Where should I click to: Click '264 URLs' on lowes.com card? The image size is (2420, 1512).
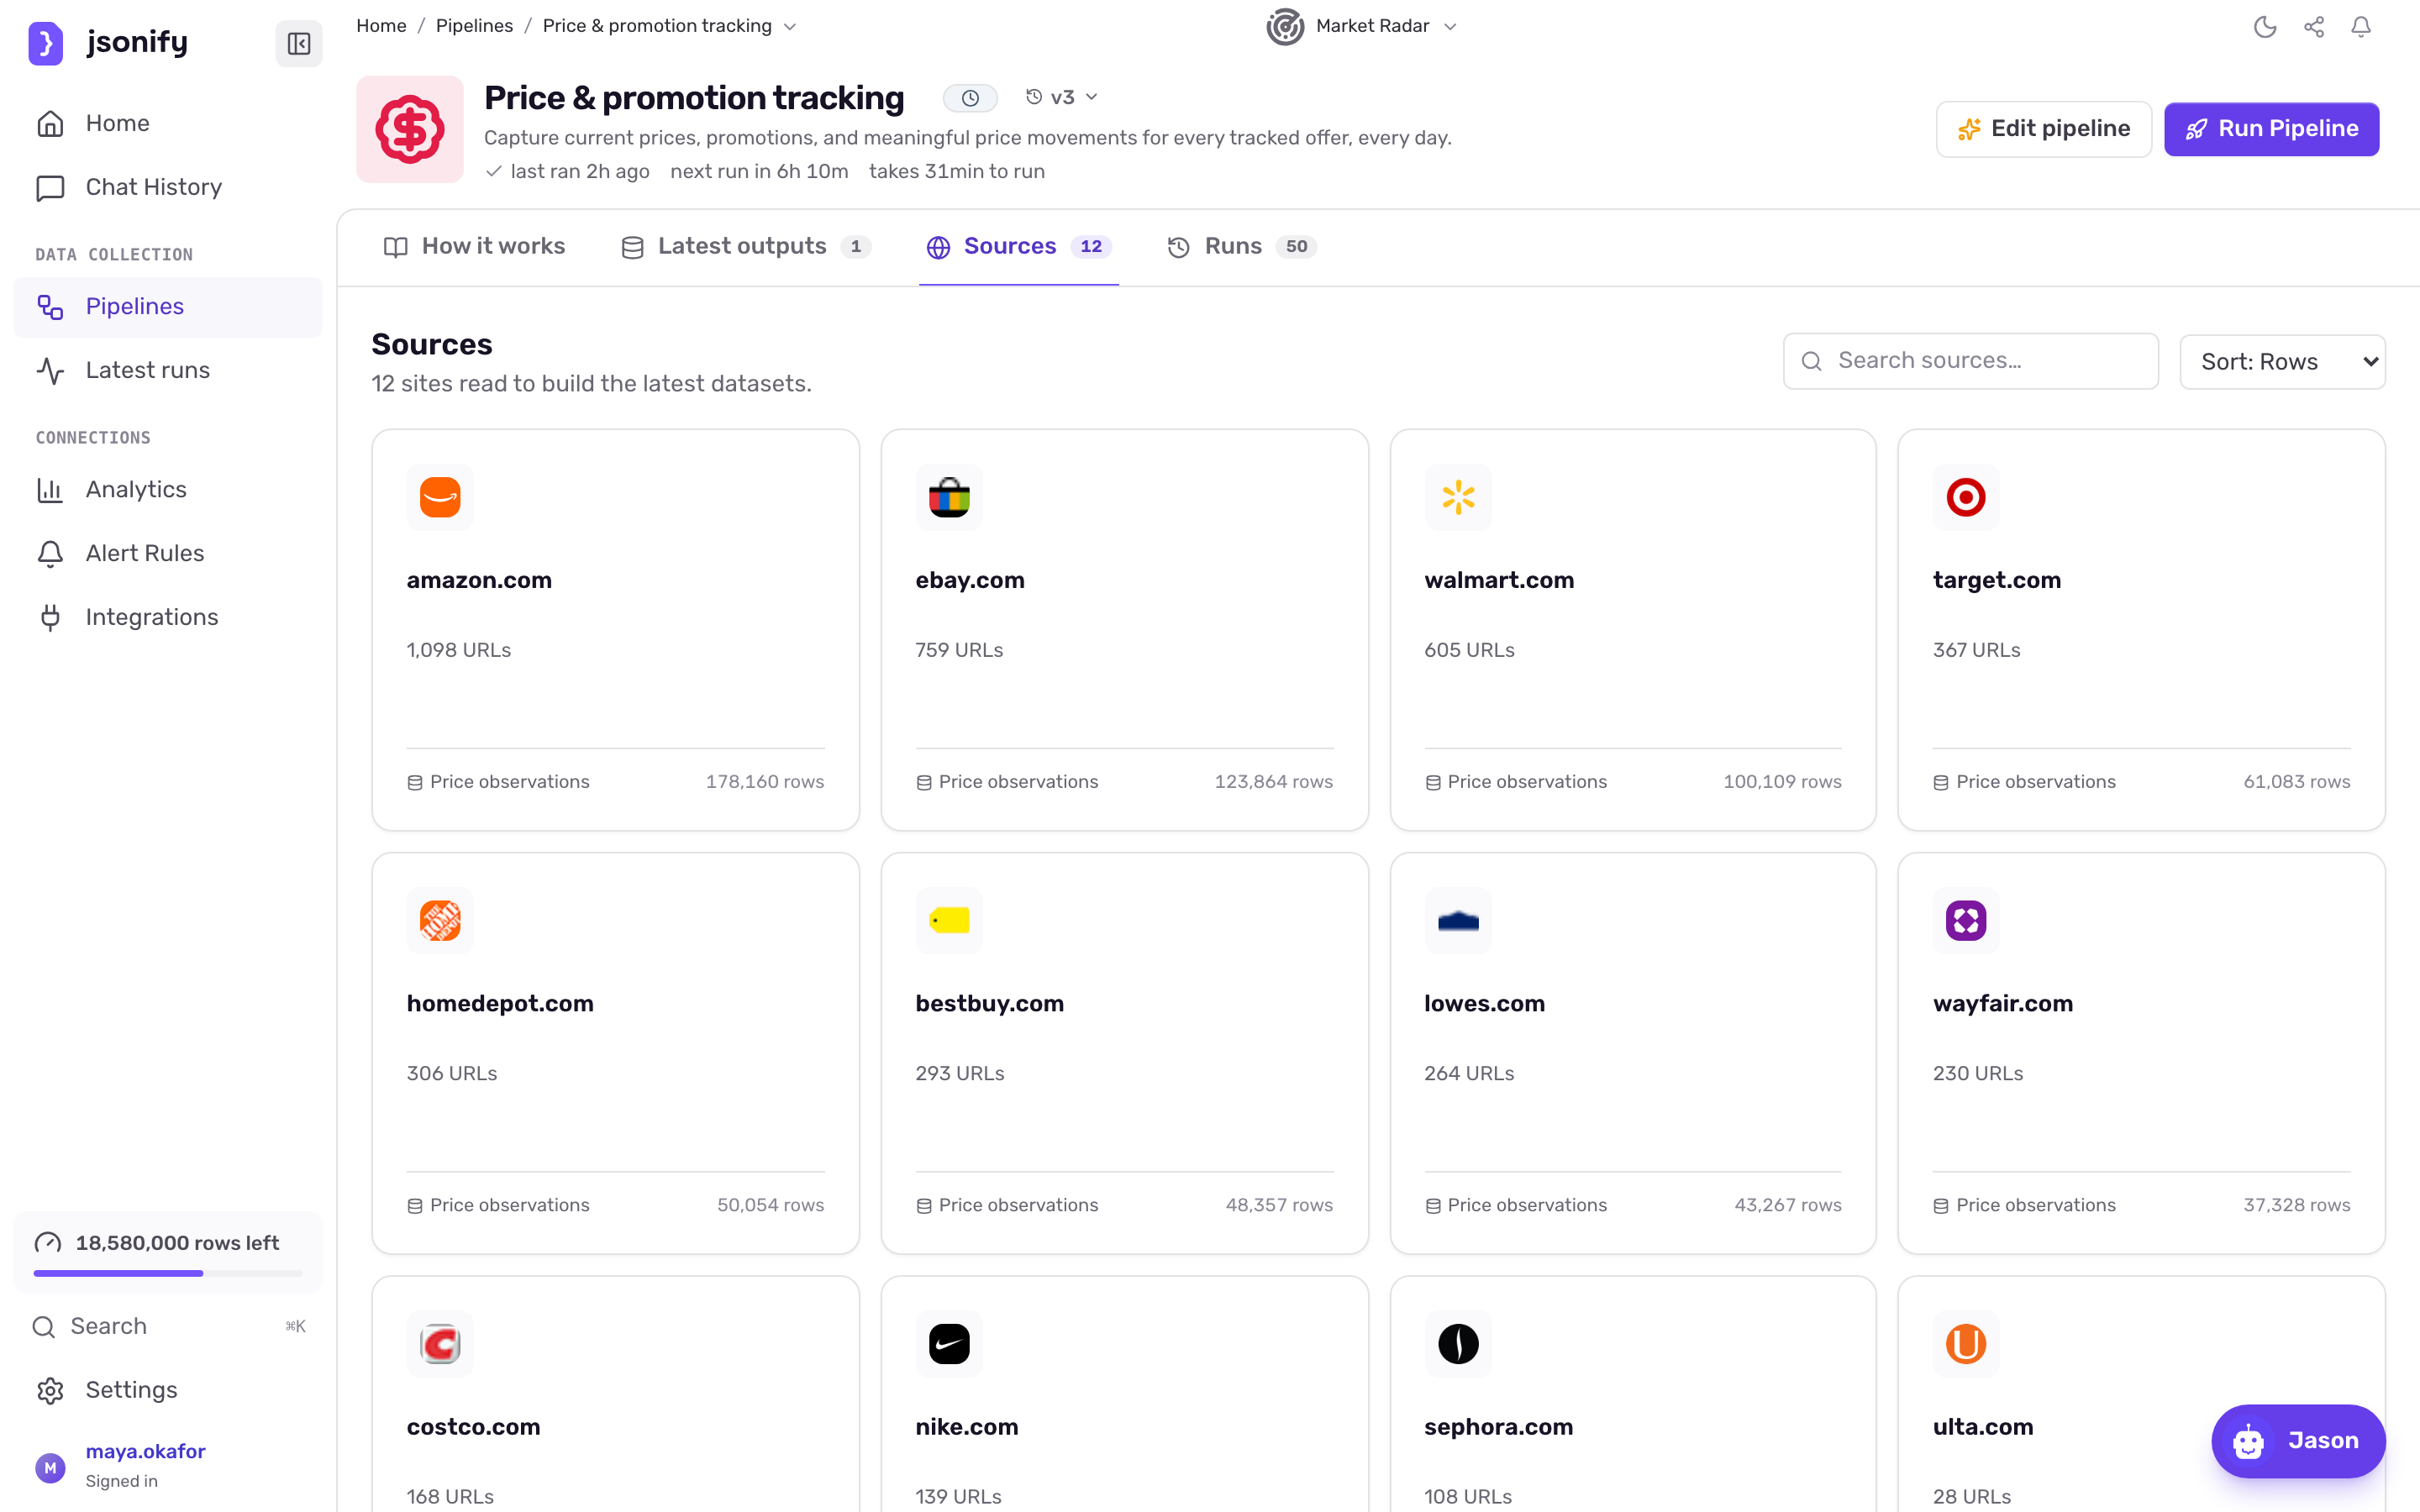coord(1469,1073)
